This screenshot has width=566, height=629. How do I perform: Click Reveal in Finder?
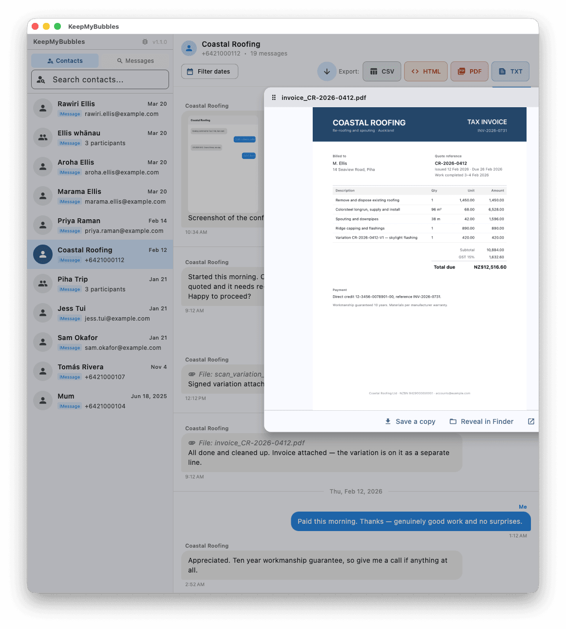(x=481, y=421)
